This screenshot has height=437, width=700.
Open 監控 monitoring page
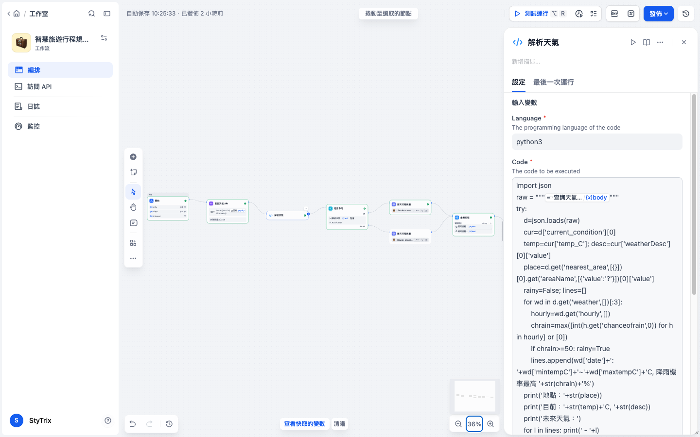60,126
